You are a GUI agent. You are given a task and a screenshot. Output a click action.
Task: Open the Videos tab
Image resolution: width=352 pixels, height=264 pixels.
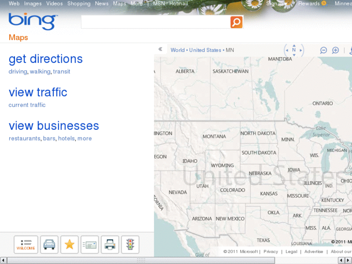54,3
